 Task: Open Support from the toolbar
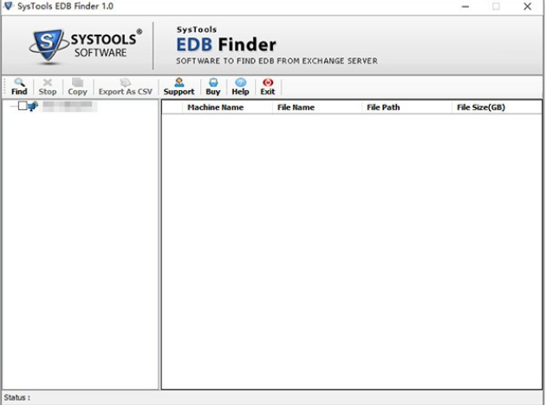[179, 86]
